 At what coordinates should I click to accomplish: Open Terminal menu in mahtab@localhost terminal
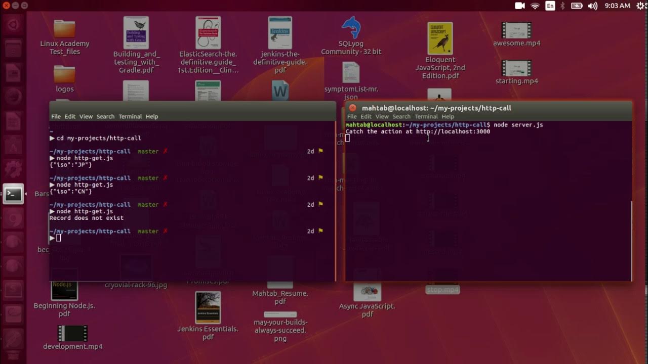(426, 116)
